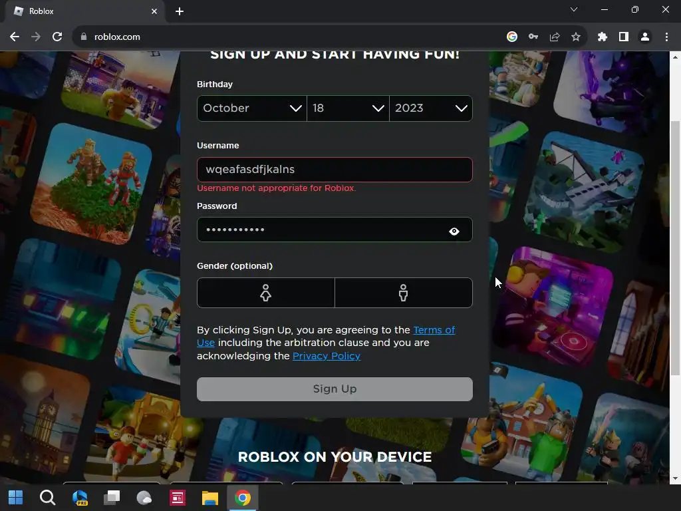Click the site lock icon in address bar

[84, 37]
